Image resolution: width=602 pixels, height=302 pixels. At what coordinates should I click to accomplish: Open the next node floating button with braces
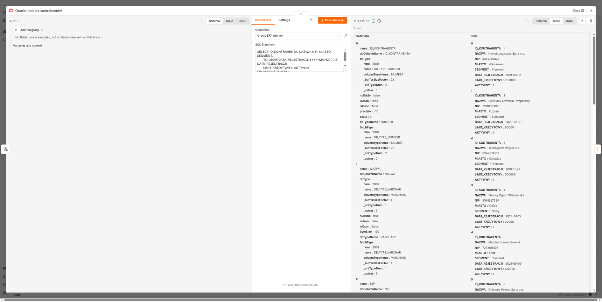click(x=596, y=149)
